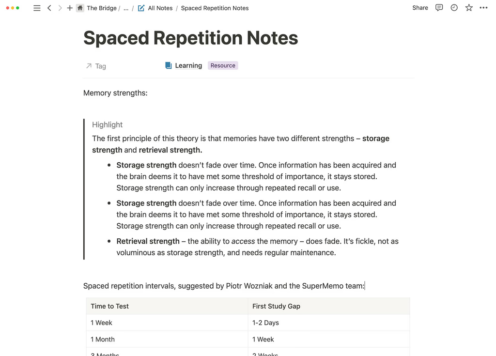Go back with the left arrow
The width and height of the screenshot is (496, 356).
[x=49, y=8]
